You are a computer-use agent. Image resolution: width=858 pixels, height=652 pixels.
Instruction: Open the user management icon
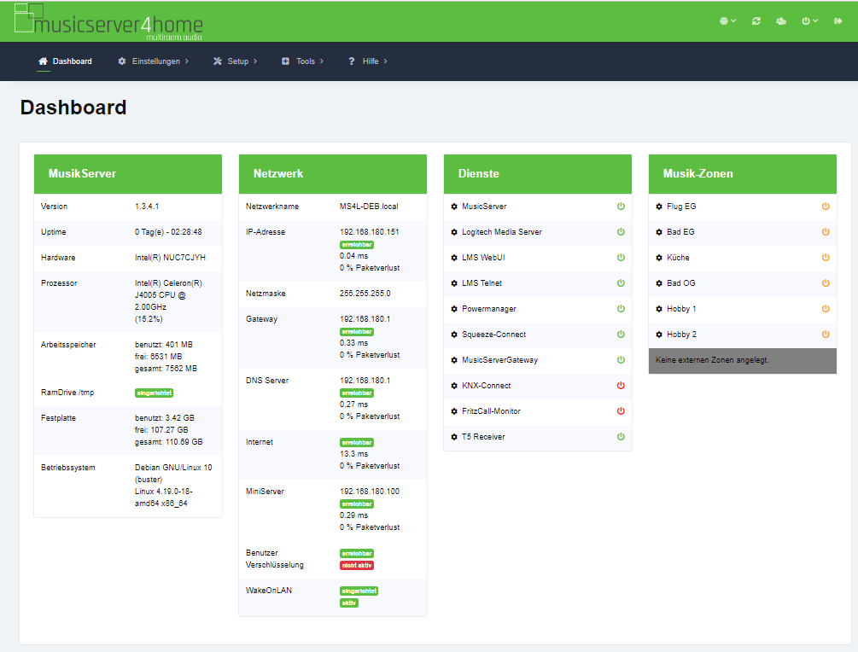pos(781,21)
